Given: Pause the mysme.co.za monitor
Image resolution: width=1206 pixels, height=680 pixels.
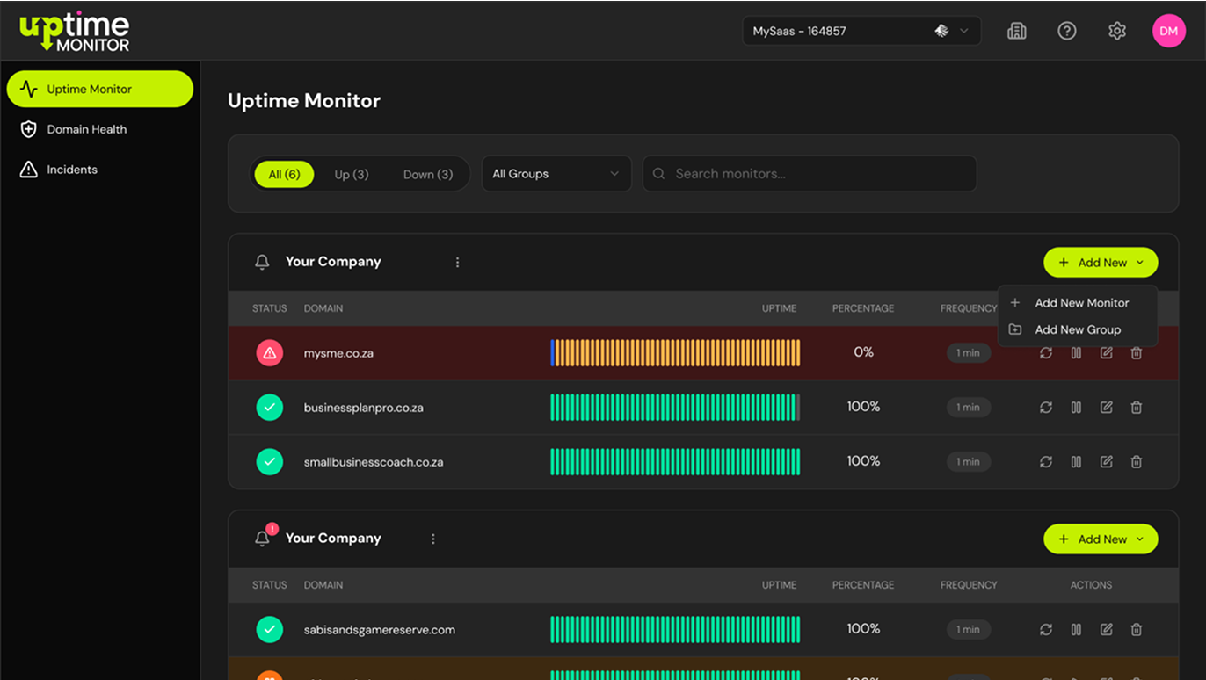Looking at the screenshot, I should click(1076, 353).
